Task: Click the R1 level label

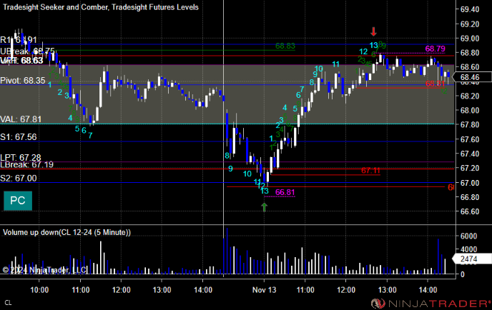Action: tap(19, 40)
